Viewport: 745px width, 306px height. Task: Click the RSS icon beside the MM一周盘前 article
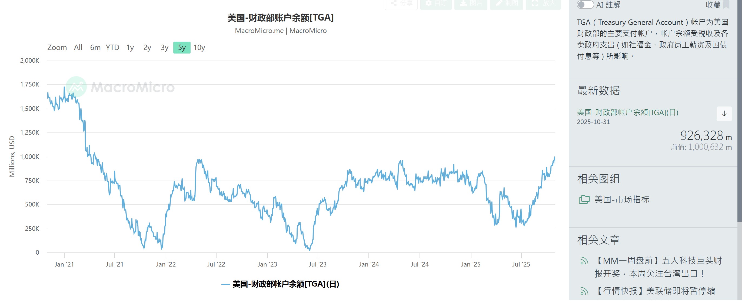[584, 261]
